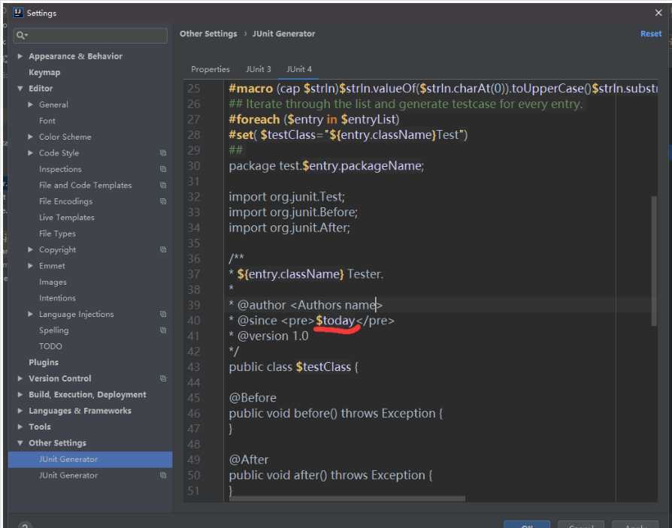Collapse the Other Settings arrow

click(x=20, y=443)
